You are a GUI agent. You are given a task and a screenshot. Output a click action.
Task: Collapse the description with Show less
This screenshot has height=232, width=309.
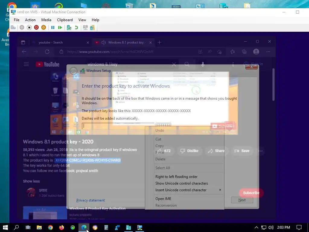[x=31, y=181]
